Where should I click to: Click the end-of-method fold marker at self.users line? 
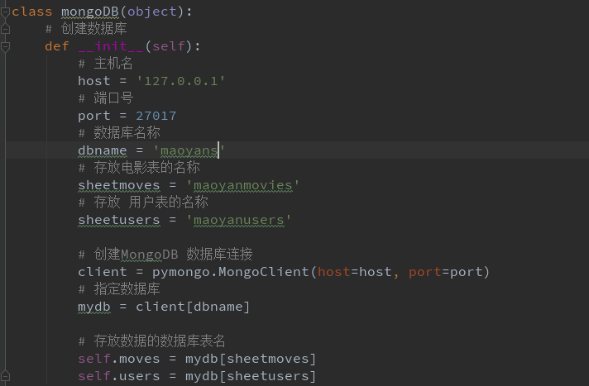click(5, 376)
